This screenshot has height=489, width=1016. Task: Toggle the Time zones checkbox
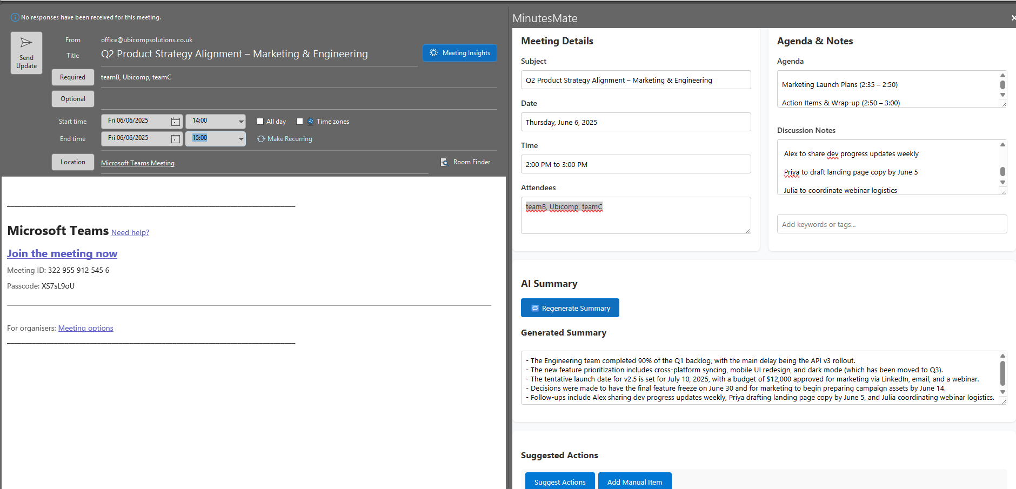pos(300,122)
